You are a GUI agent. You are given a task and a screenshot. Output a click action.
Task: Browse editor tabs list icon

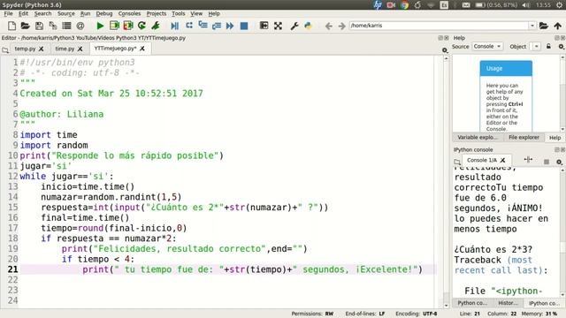pos(5,50)
